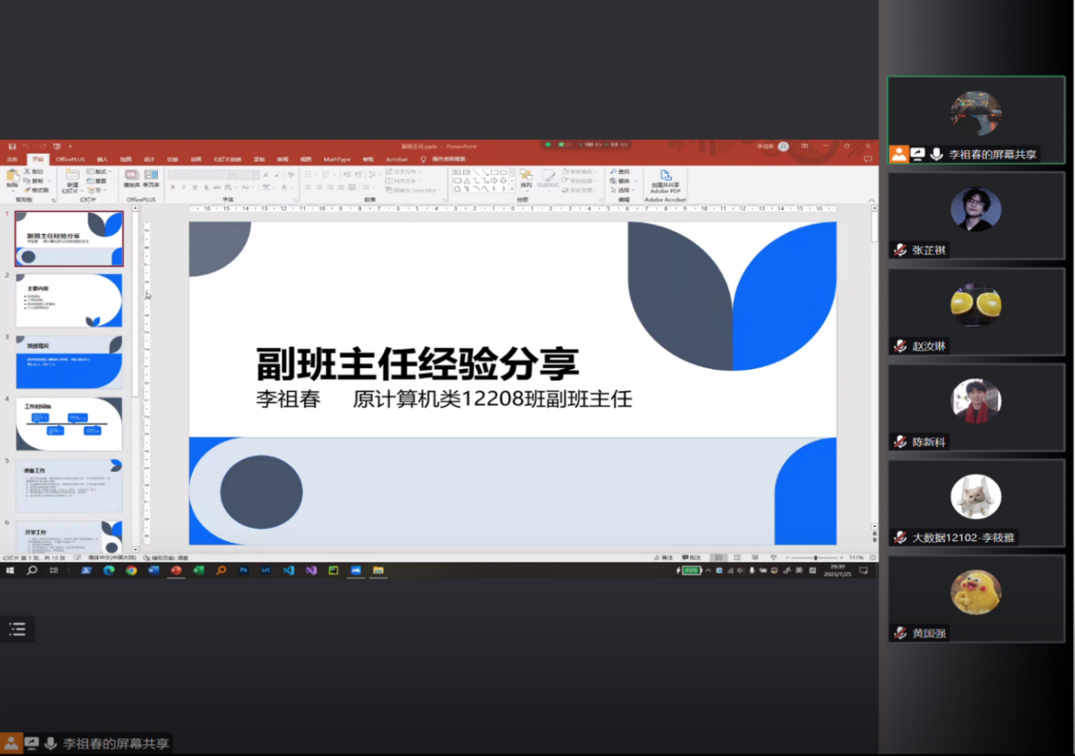The height and width of the screenshot is (756, 1075).
Task: Switch to the MathType ribbon tab
Action: click(336, 159)
